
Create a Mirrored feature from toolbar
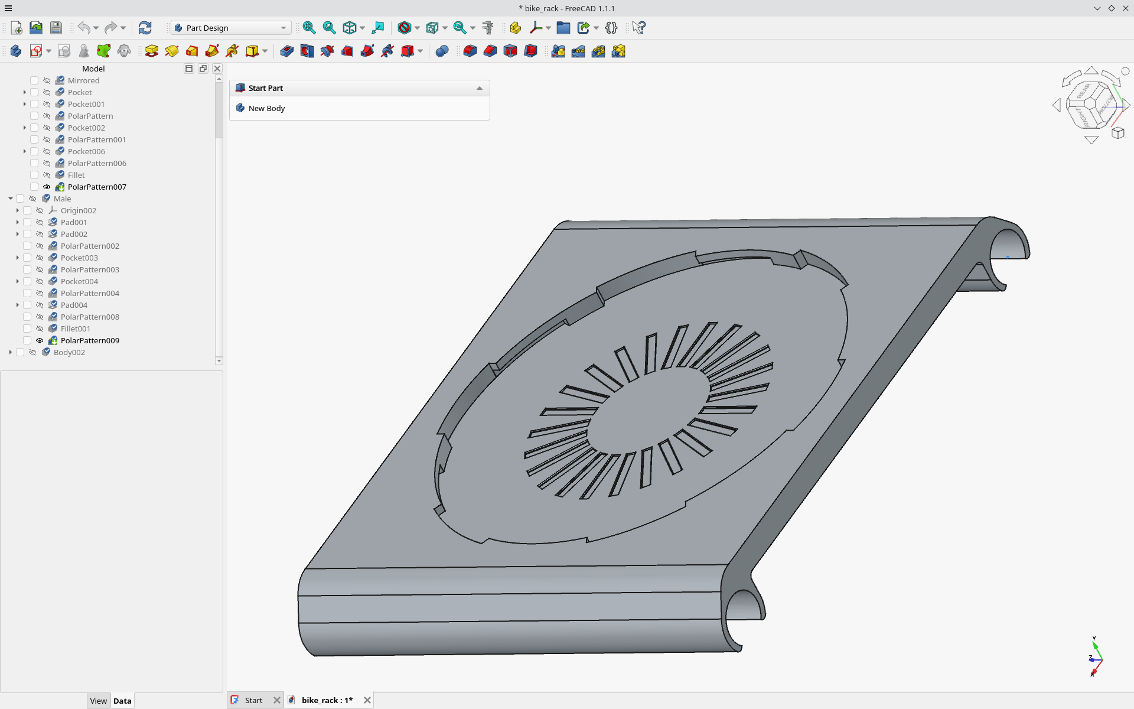click(x=558, y=51)
